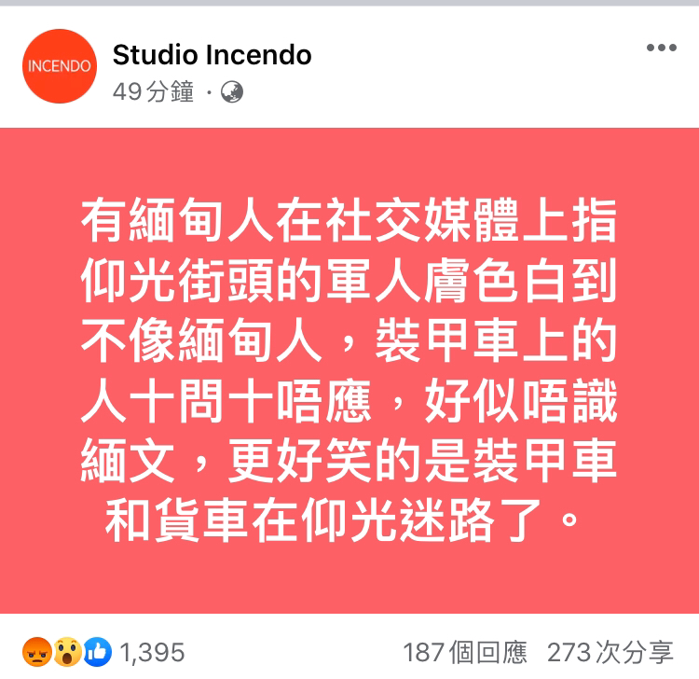Open the Studio Incendo page name
The height and width of the screenshot is (679, 699).
[212, 55]
